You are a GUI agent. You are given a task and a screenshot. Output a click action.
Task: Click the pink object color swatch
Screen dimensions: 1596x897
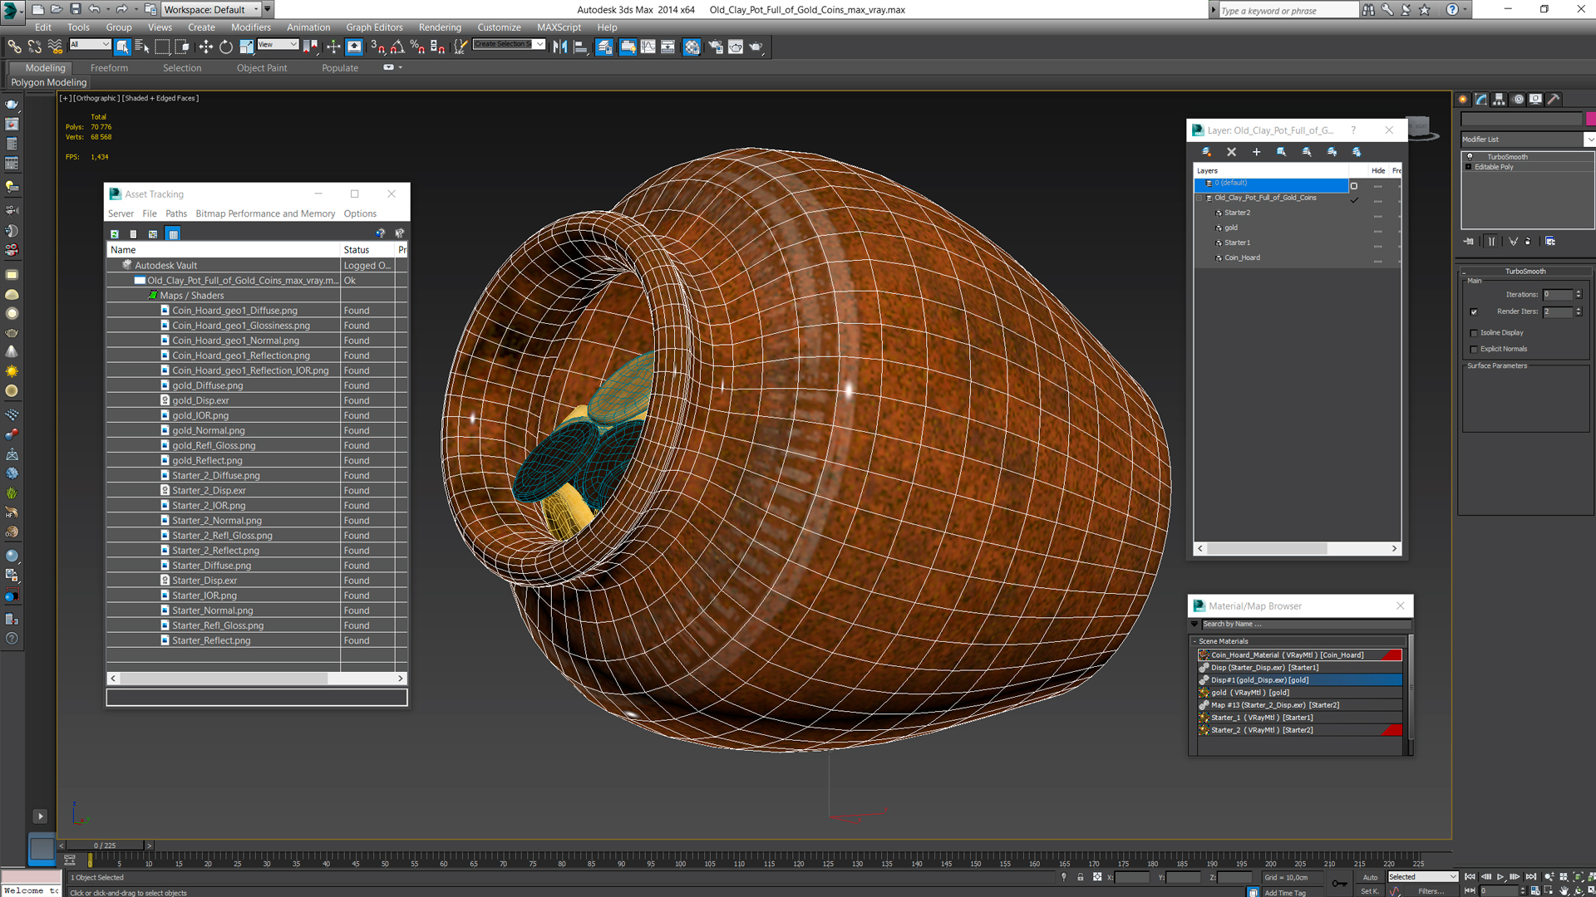point(1590,119)
